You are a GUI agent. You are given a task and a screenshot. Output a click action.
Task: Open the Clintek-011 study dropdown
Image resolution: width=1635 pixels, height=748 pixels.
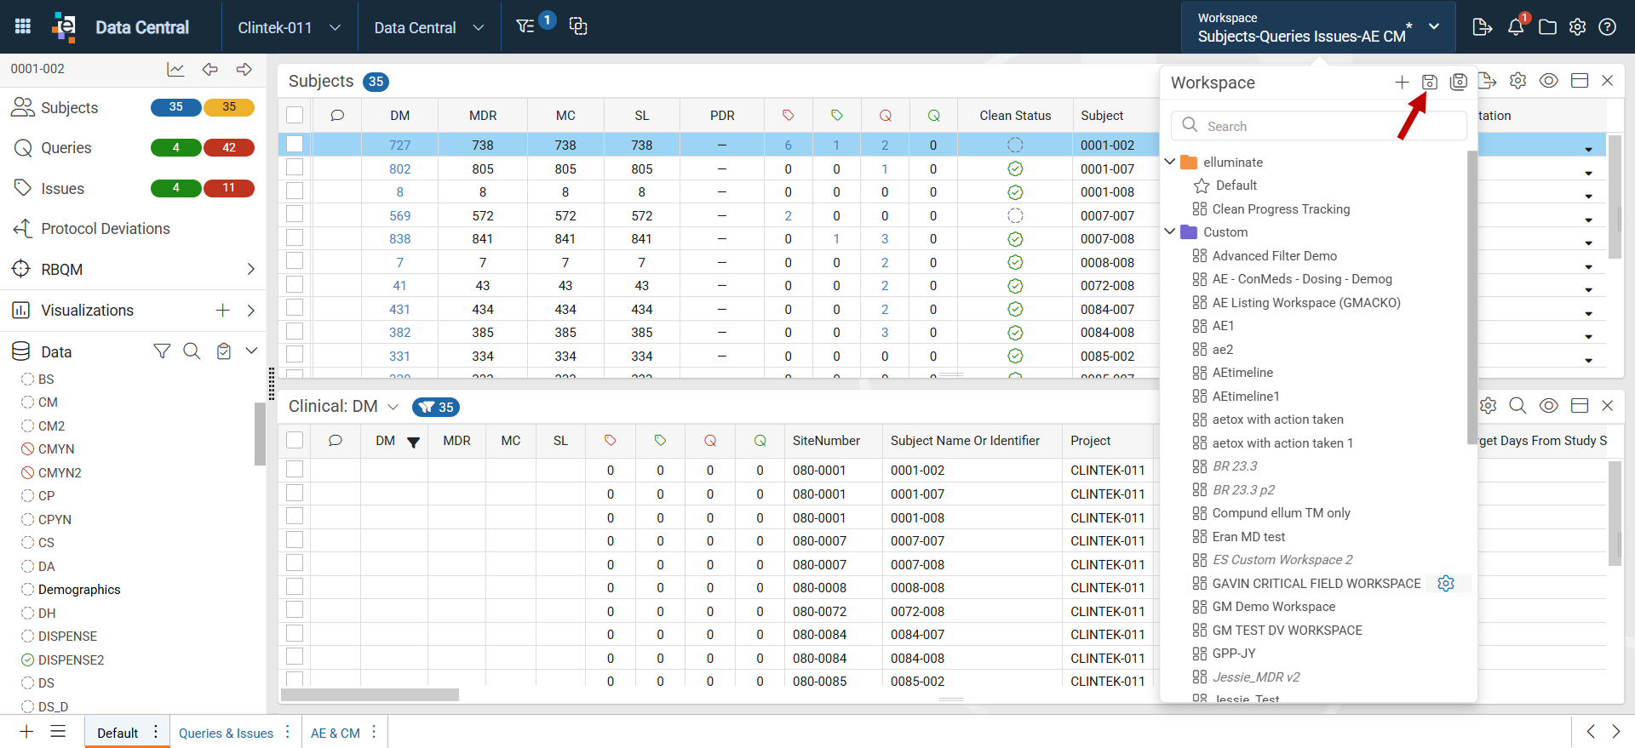[290, 27]
